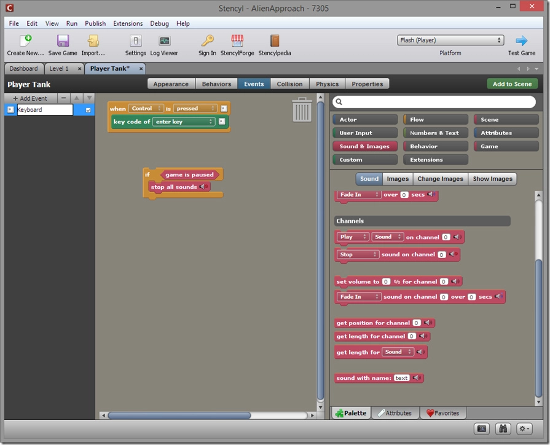
Task: Open the Attributes bottom tab
Action: pos(395,413)
